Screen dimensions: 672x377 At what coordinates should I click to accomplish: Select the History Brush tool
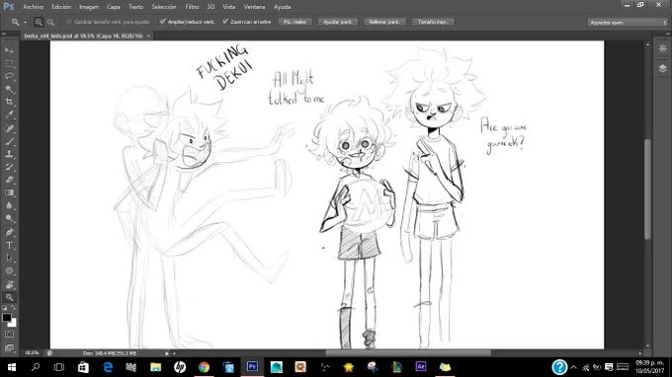click(x=10, y=167)
